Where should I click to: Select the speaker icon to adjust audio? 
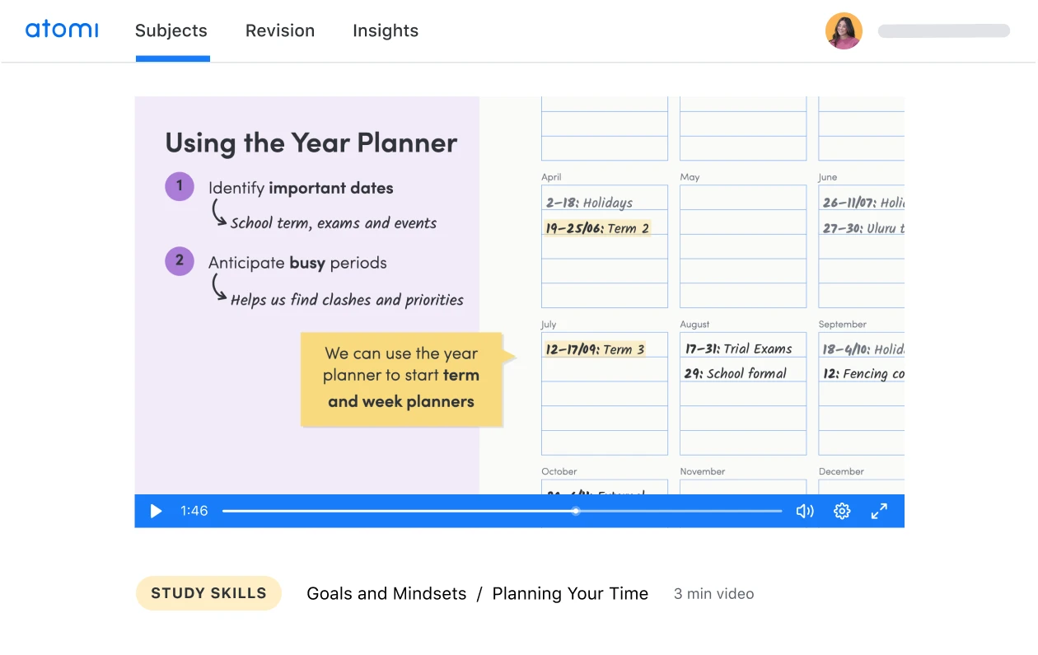click(804, 511)
